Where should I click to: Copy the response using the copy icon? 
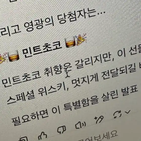(x=24, y=139)
